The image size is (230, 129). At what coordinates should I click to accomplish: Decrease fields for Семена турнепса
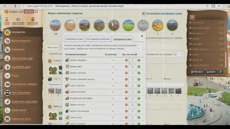(x=126, y=73)
